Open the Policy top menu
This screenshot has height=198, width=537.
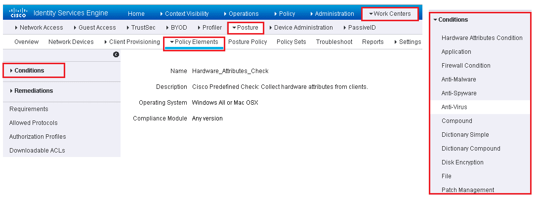coord(285,14)
